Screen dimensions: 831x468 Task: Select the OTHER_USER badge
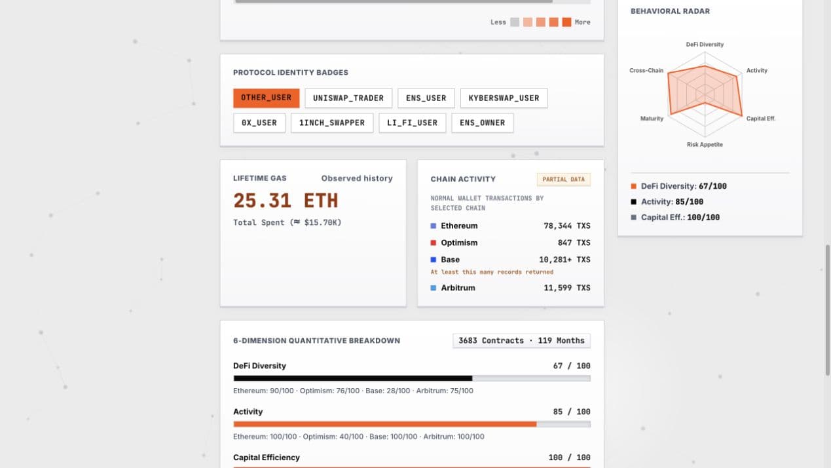click(x=267, y=98)
